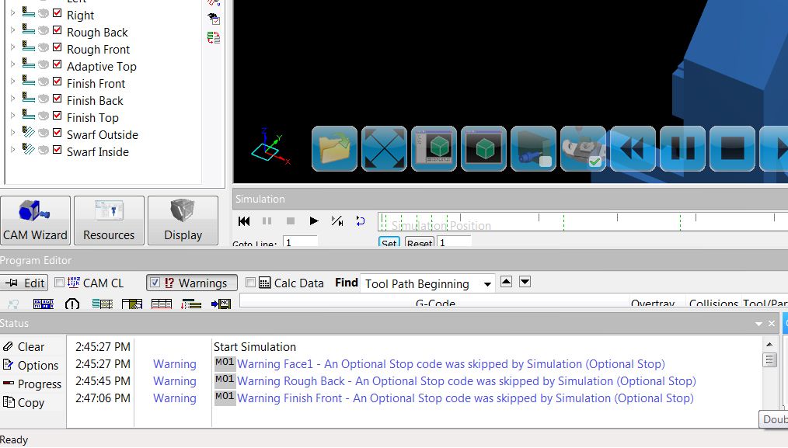Viewport: 788px width, 448px height.
Task: Expand the Rough Back operation node
Action: coord(13,30)
